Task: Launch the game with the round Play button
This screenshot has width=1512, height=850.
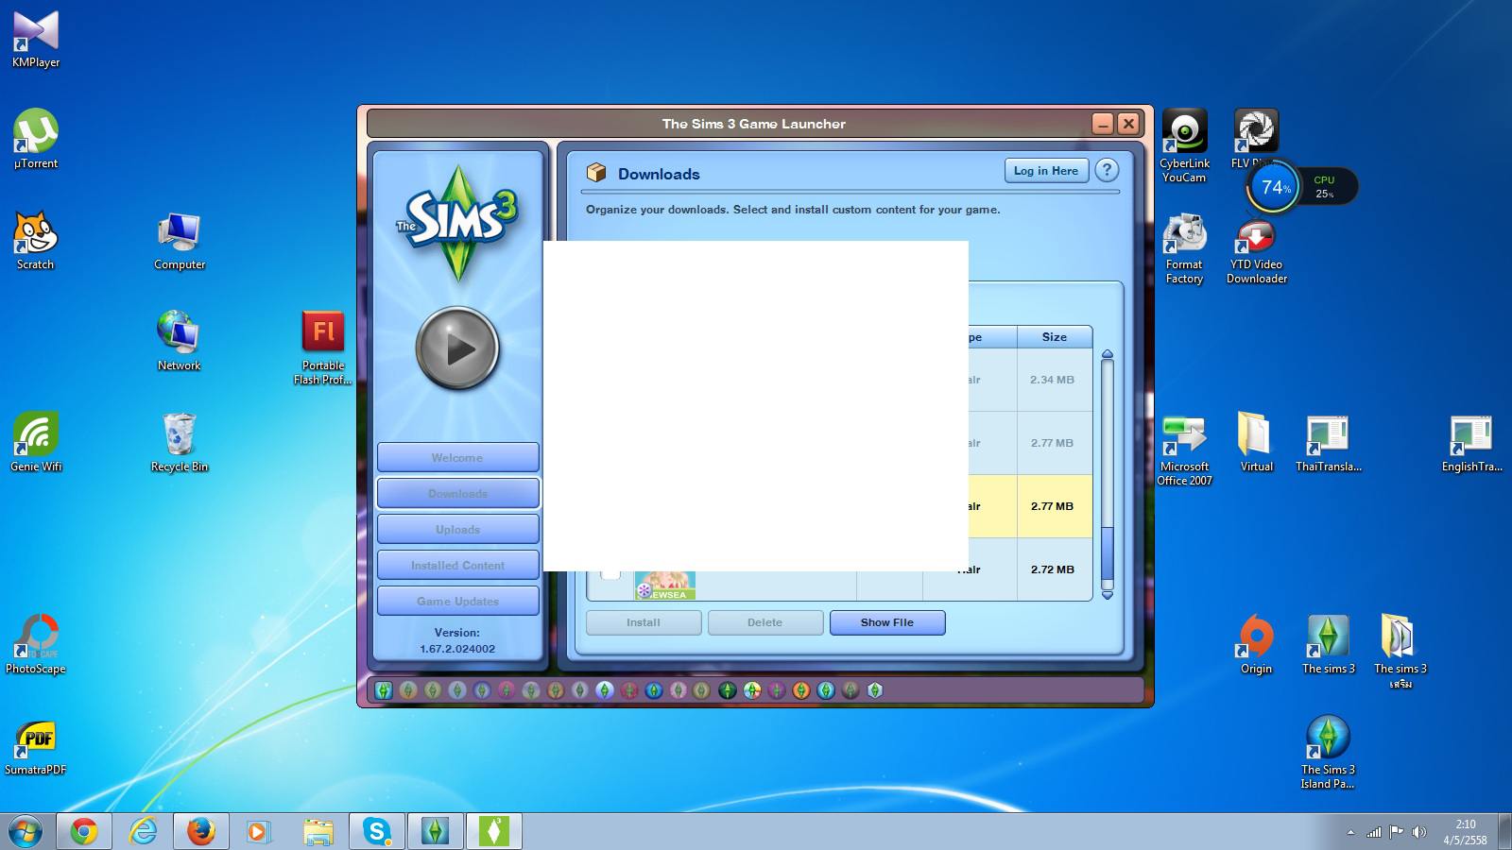Action: click(x=457, y=348)
